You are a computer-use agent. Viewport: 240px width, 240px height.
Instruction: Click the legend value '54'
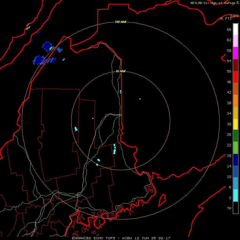tap(229, 61)
